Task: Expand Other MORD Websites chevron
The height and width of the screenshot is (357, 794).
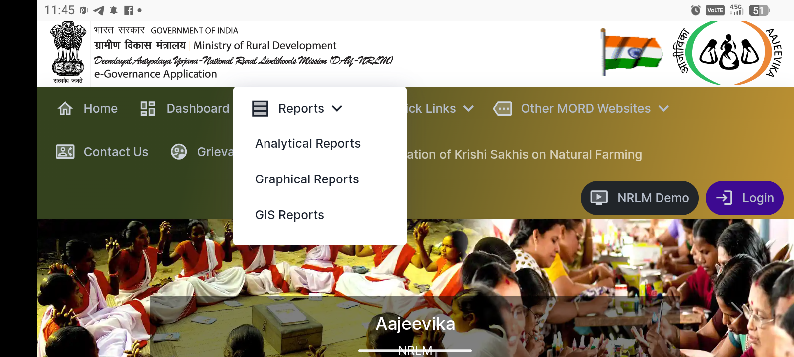Action: point(664,108)
